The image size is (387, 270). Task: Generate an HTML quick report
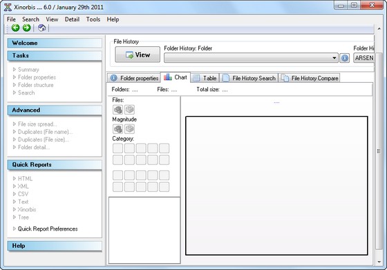tap(22, 179)
